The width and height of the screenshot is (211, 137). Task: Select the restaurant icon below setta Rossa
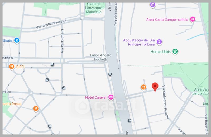(36, 108)
